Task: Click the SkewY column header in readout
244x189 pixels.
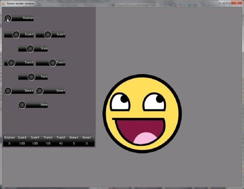Action: point(87,137)
